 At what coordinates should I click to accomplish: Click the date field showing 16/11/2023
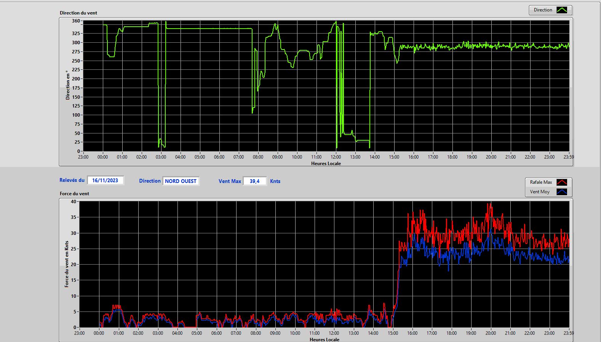105,180
